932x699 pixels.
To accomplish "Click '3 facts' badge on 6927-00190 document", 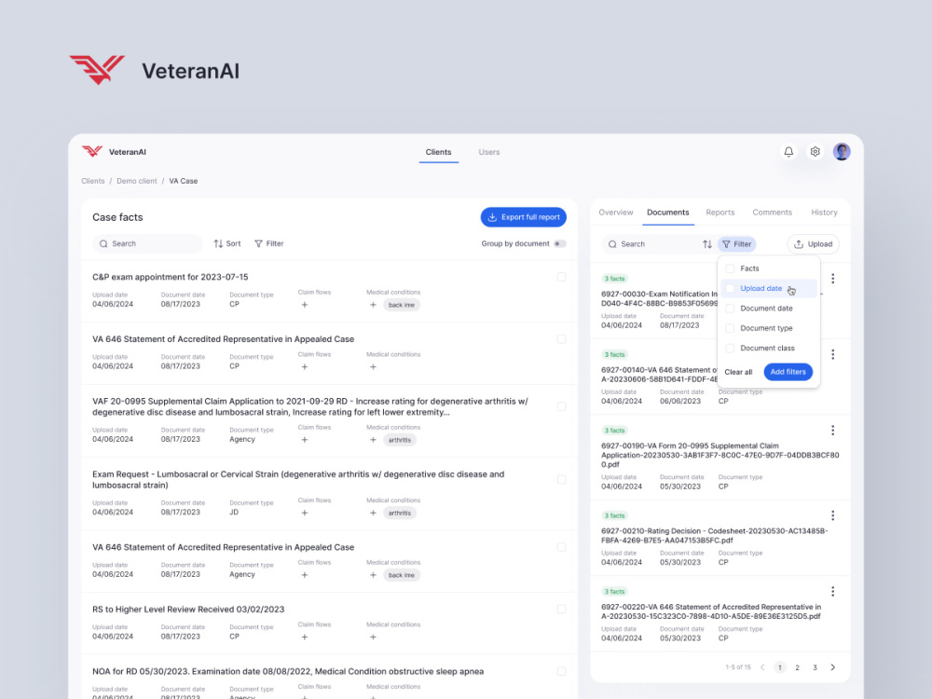I will click(614, 431).
